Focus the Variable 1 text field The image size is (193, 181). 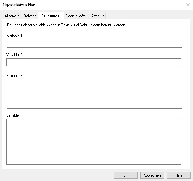coord(94,44)
